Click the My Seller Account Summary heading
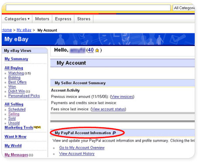Viewport: 203px width, 166px height. (x=80, y=83)
